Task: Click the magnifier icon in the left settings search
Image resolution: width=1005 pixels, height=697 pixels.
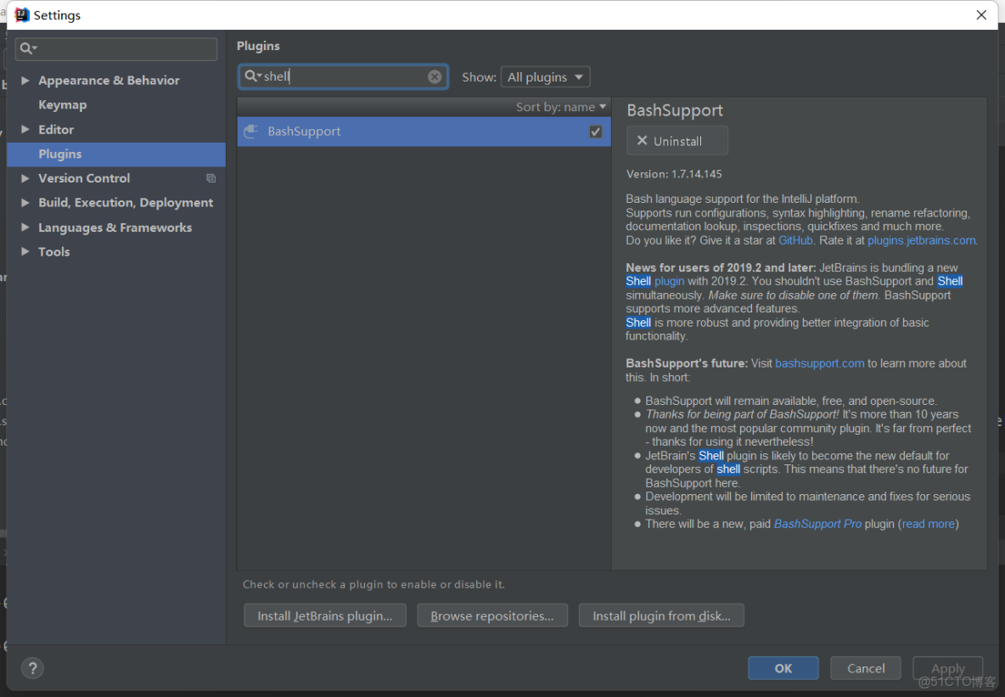Action: pyautogui.click(x=27, y=49)
